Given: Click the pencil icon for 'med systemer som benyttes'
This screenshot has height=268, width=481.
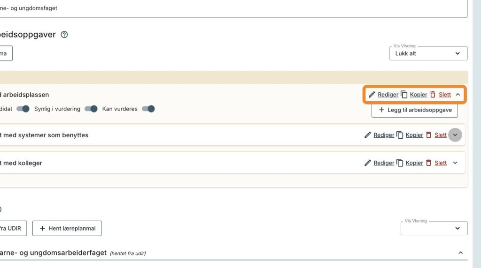Looking at the screenshot, I should pyautogui.click(x=367, y=135).
